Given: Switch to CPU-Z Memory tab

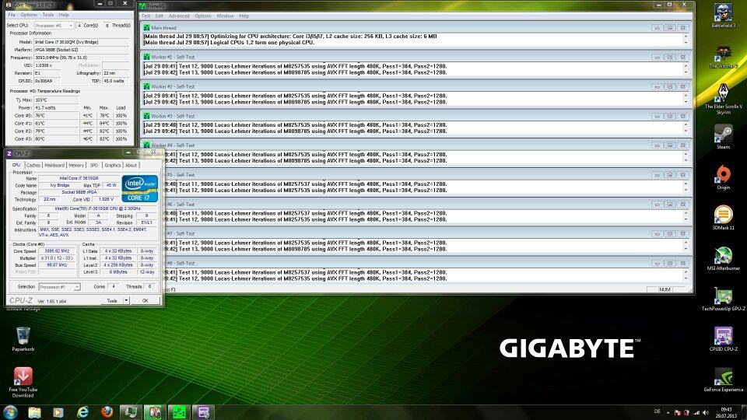Looking at the screenshot, I should point(76,165).
